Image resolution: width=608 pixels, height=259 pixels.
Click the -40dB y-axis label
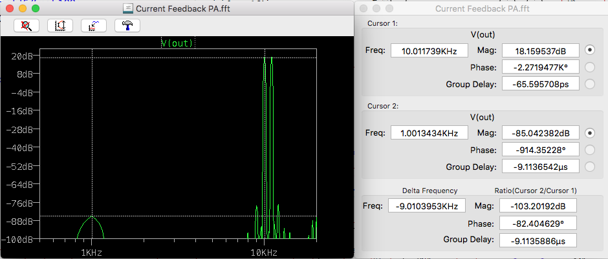pyautogui.click(x=19, y=147)
